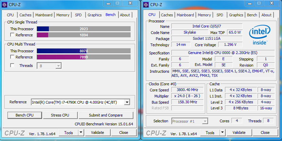
Task: Click Max TDP value 65.0 W
Action: 235,32
